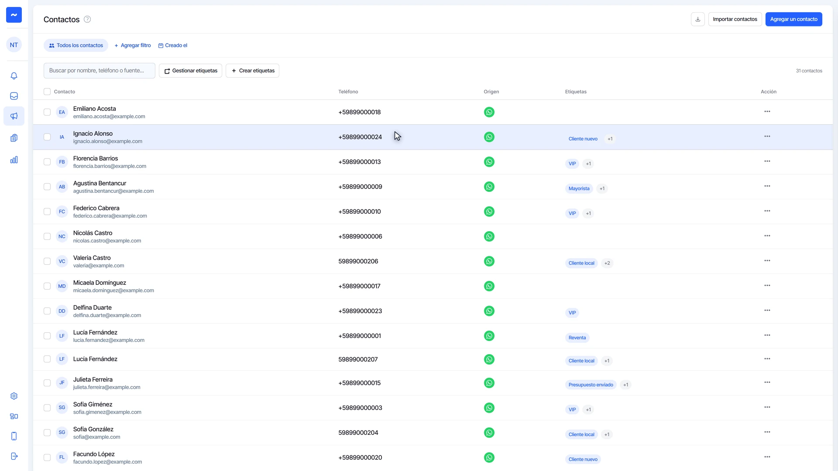Click the Mayorista tag on Agustina Bentancur
838x471 pixels.
click(579, 188)
